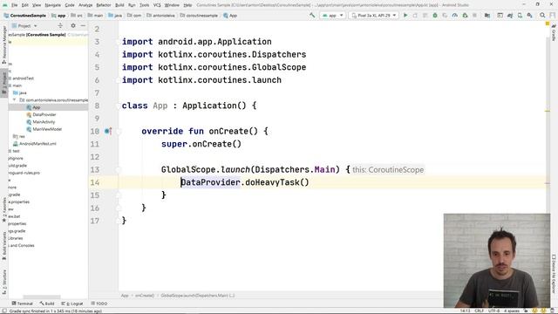Open the VCS menu

157,5
